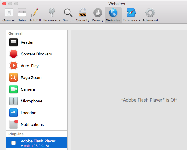
Task: Select Content Blockers in the sidebar
Action: pos(37,54)
